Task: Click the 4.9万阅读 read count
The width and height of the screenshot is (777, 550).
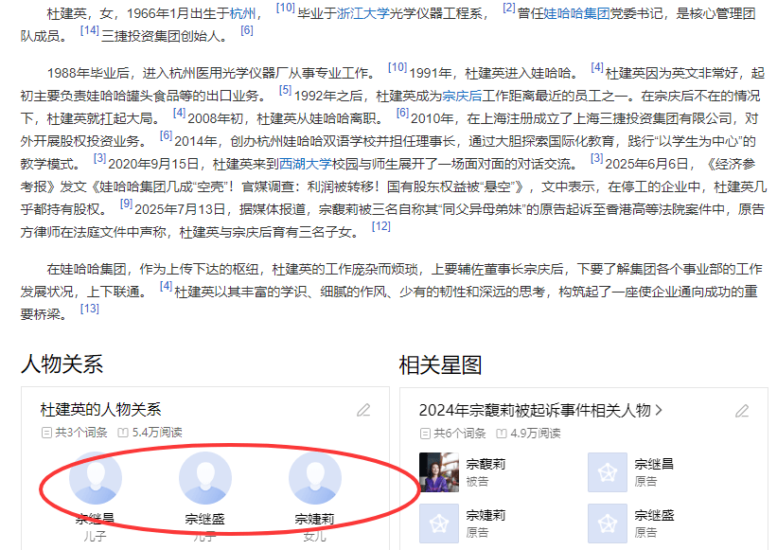Action: point(529,434)
